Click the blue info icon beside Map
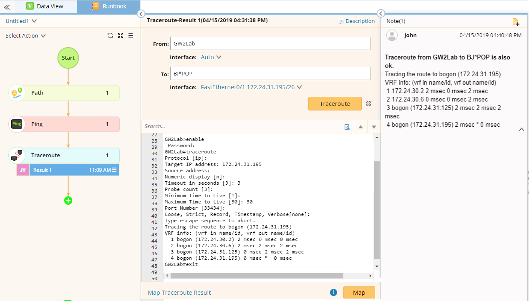This screenshot has height=301, width=529. point(333,293)
